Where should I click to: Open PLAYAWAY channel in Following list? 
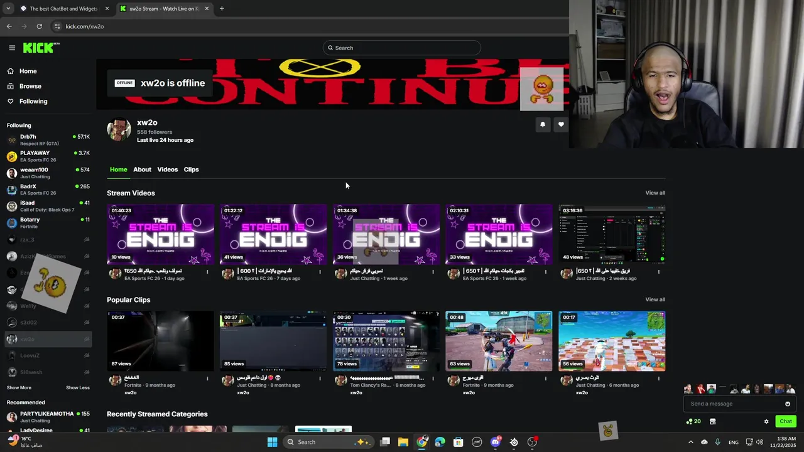pos(48,156)
